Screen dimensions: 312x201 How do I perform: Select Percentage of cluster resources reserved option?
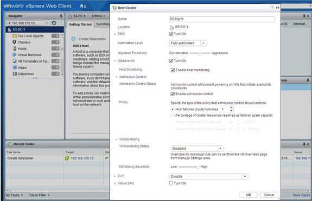[173, 116]
